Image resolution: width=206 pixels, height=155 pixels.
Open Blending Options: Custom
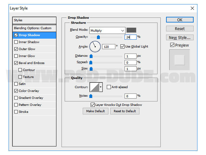click(x=35, y=28)
